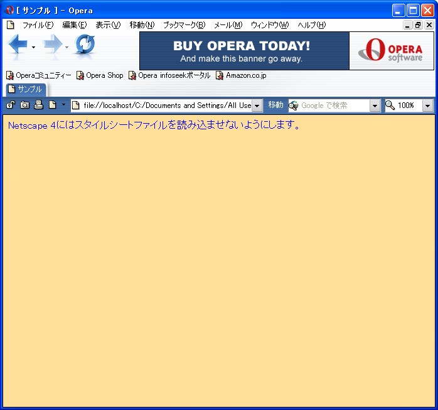Go back with the Back arrow

pyautogui.click(x=18, y=44)
